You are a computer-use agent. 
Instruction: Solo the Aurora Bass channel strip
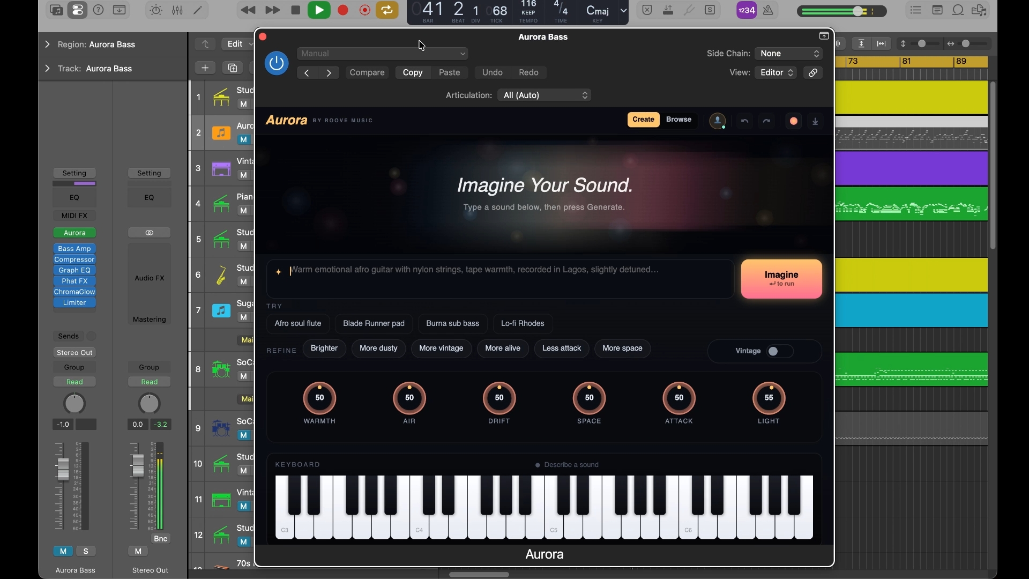[86, 551]
